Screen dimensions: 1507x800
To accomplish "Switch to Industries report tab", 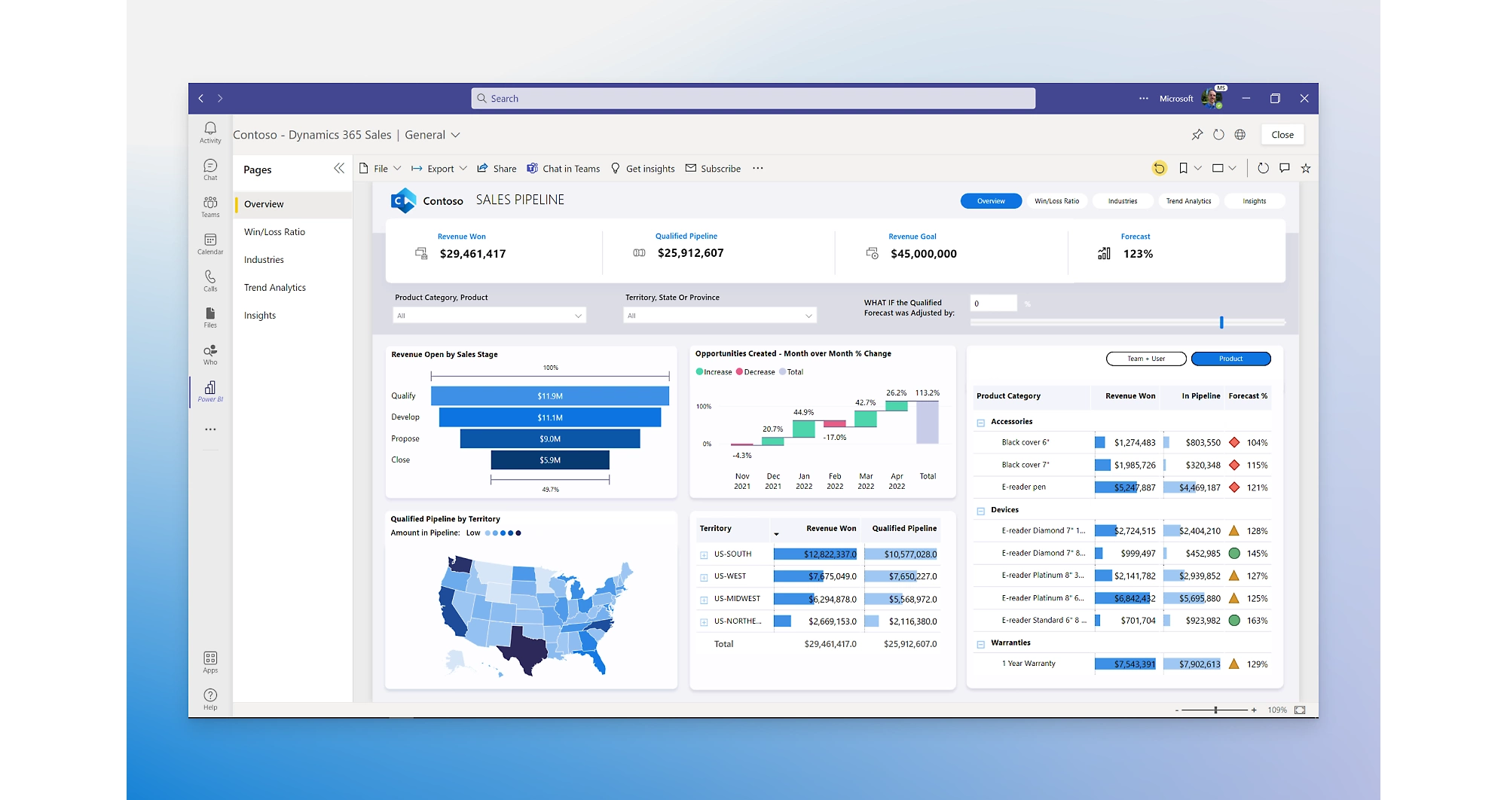I will pos(1123,201).
